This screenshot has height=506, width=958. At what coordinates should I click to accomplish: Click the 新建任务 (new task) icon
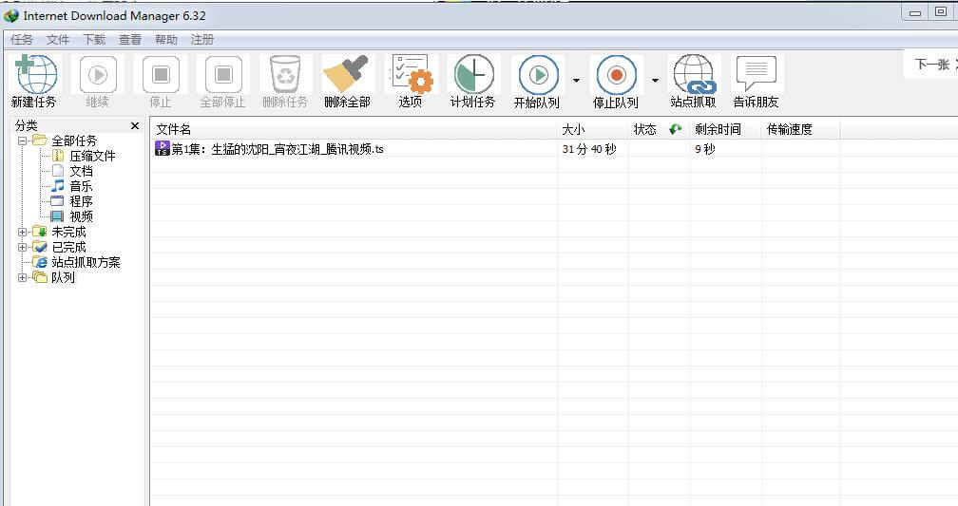tap(33, 75)
